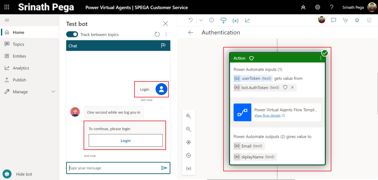
Task: Open the Topics page
Action: pos(18,44)
